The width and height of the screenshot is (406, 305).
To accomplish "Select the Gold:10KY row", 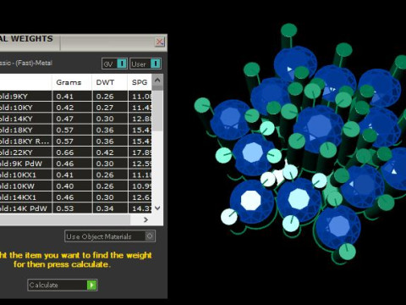I will pos(75,108).
